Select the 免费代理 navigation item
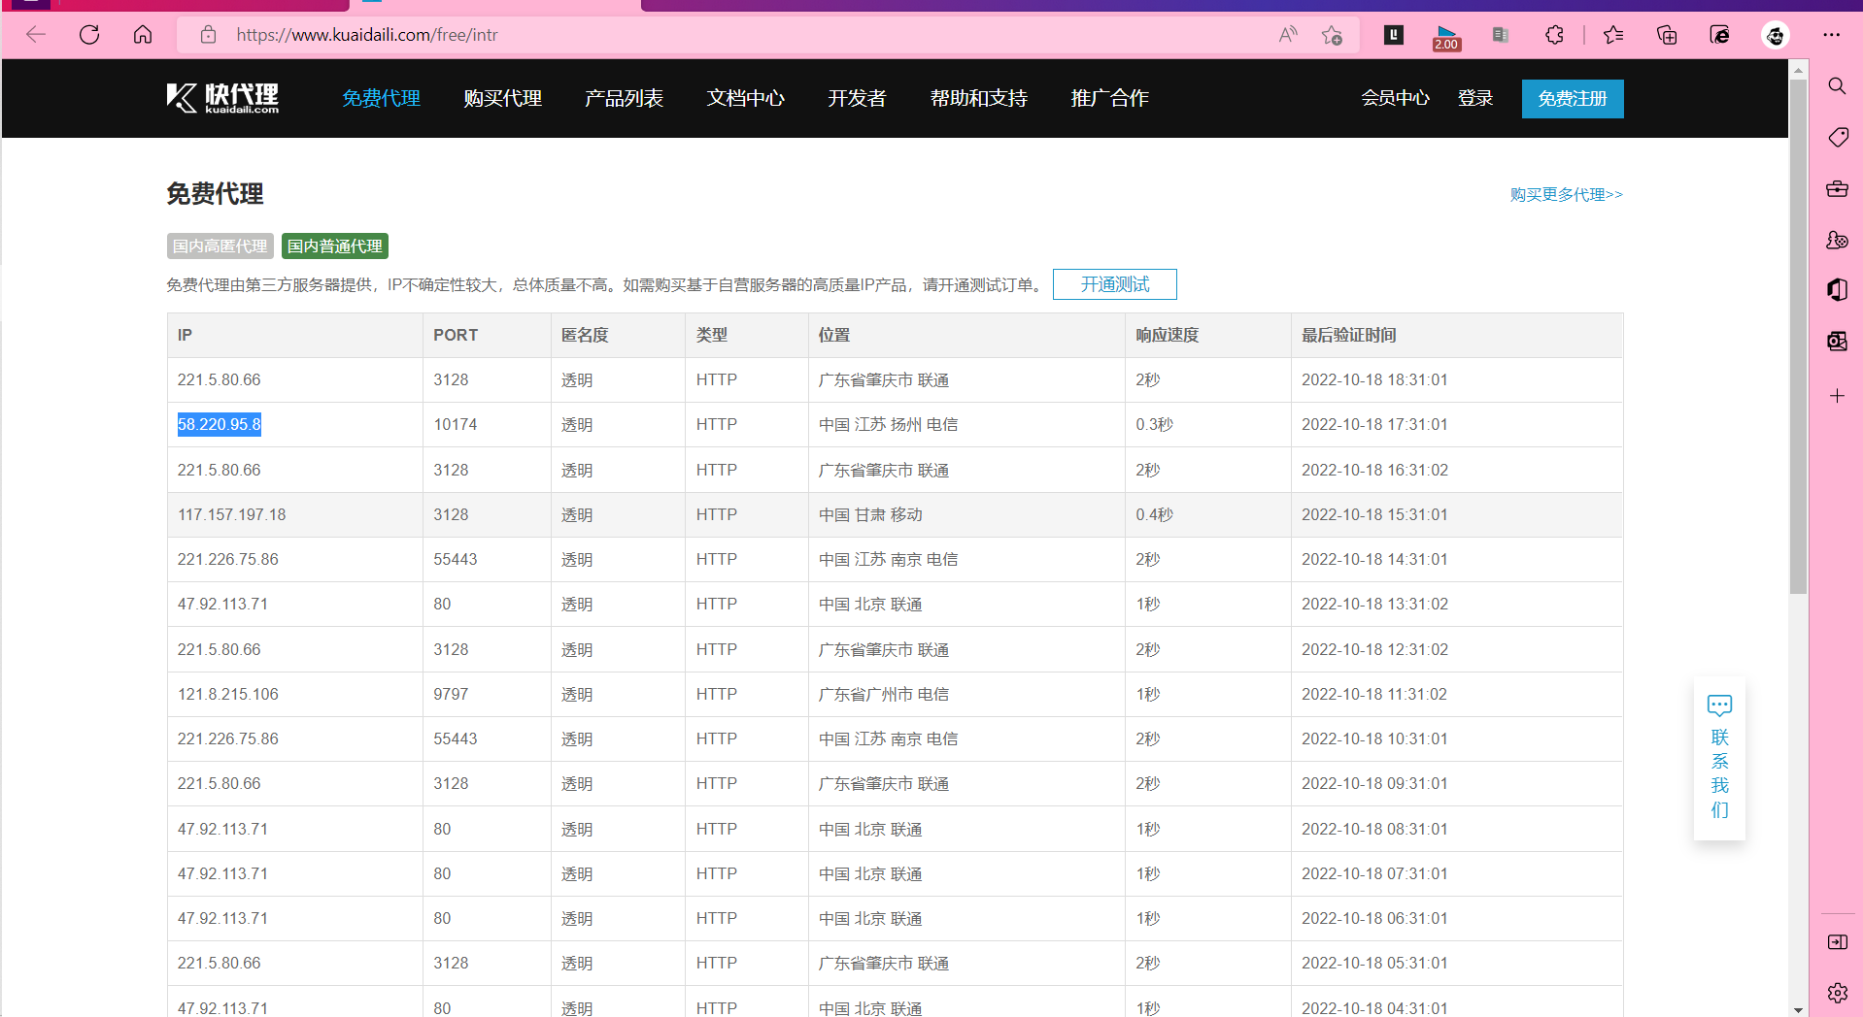Viewport: 1863px width, 1017px height. point(381,98)
